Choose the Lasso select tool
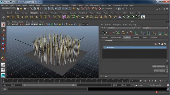 tap(3, 30)
